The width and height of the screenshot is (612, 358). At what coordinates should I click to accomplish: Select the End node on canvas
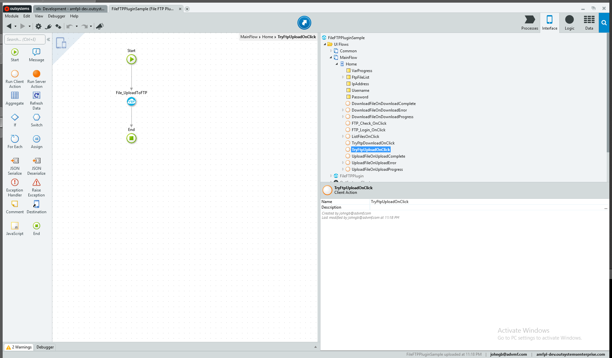pyautogui.click(x=131, y=138)
